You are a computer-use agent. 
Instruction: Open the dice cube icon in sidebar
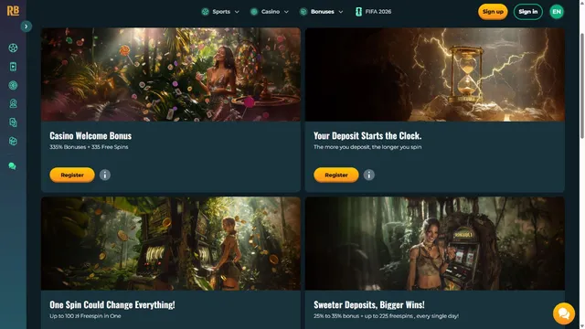click(13, 141)
